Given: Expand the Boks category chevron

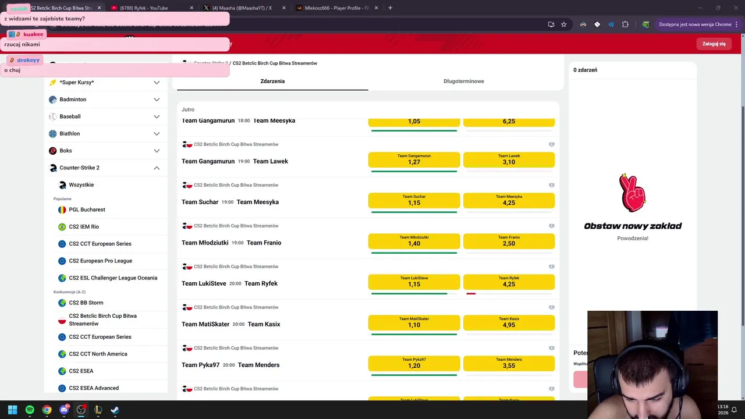Looking at the screenshot, I should tap(157, 151).
